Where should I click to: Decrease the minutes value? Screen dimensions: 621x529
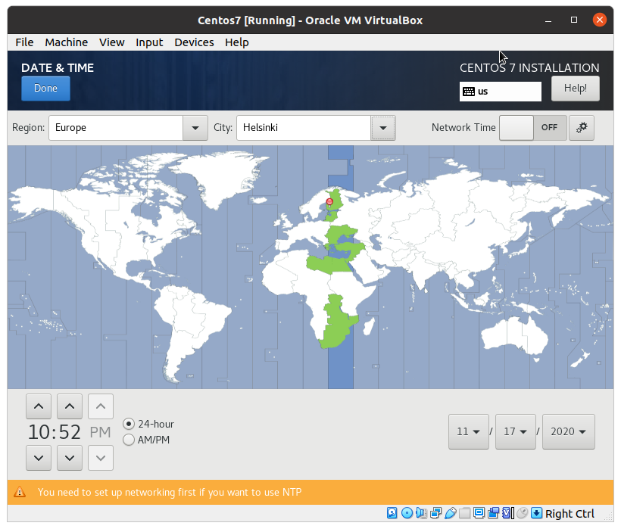click(70, 458)
